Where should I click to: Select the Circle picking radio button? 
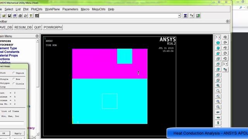click(14, 83)
